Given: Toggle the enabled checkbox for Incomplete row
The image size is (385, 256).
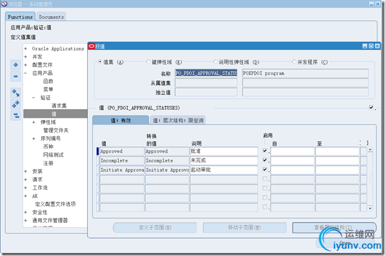Looking at the screenshot, I should tap(264, 160).
